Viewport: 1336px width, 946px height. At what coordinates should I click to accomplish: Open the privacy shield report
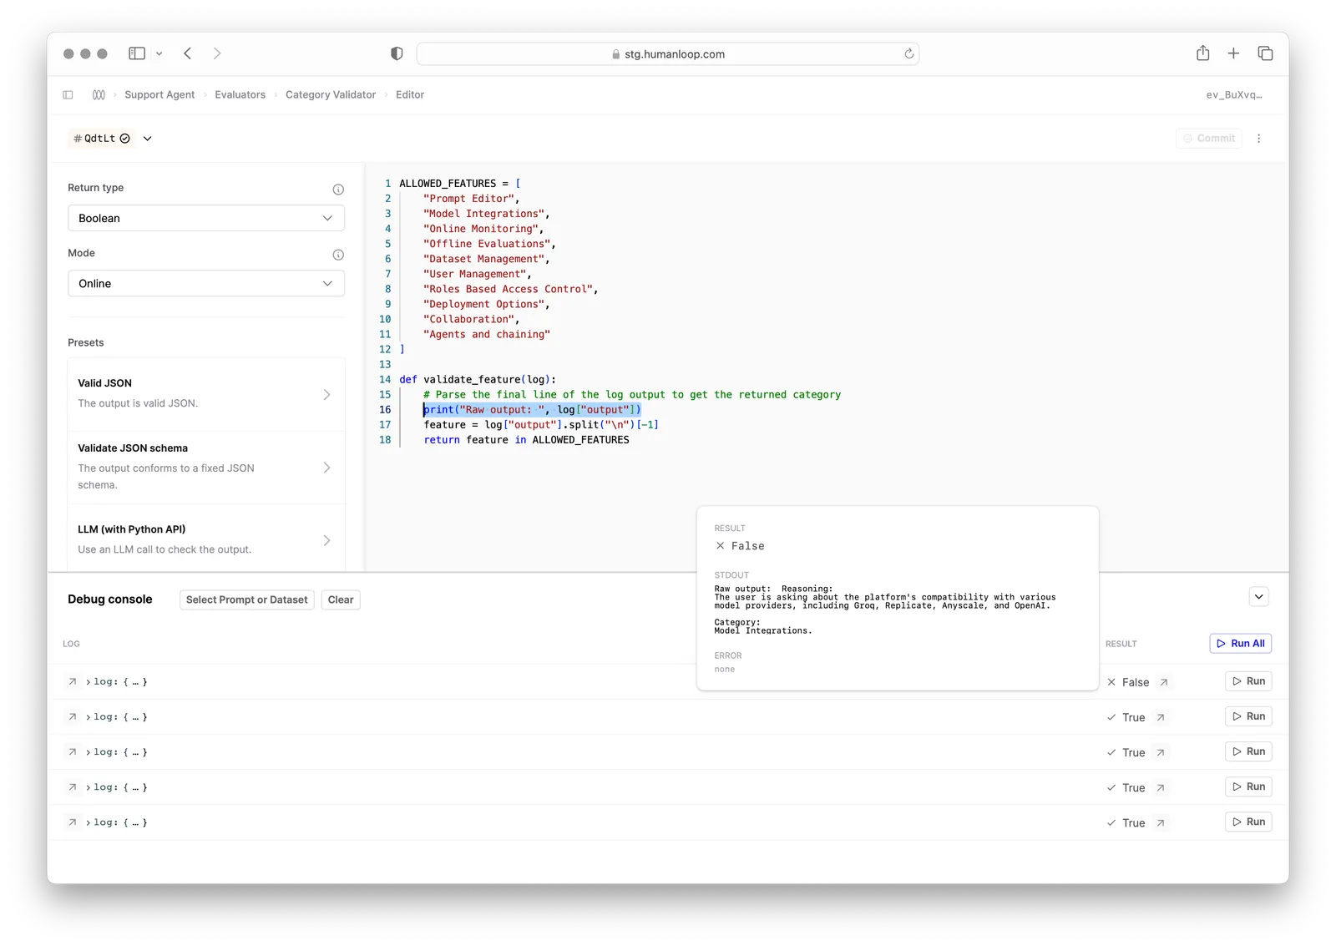tap(397, 53)
